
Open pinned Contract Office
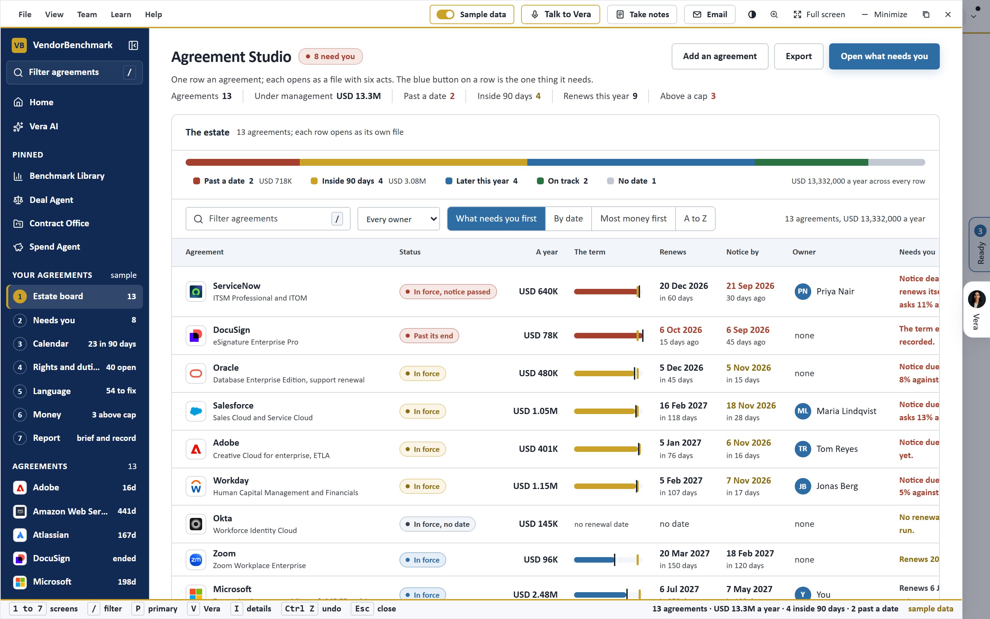[x=75, y=223]
